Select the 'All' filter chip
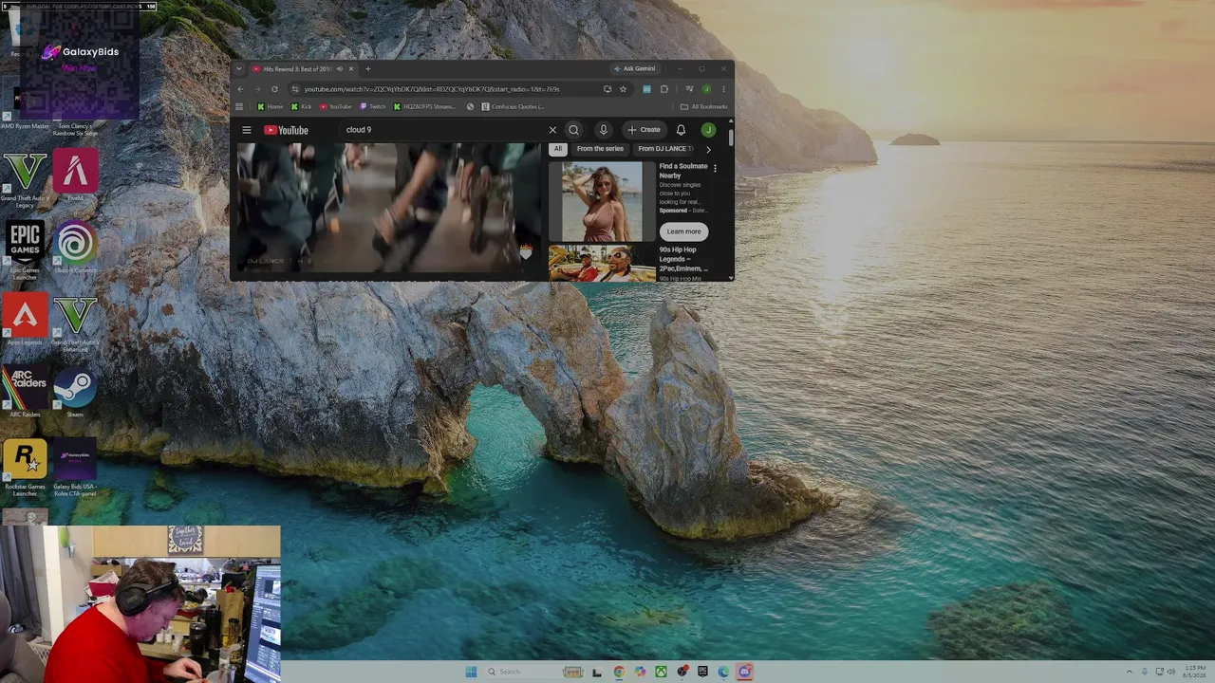 pyautogui.click(x=558, y=149)
